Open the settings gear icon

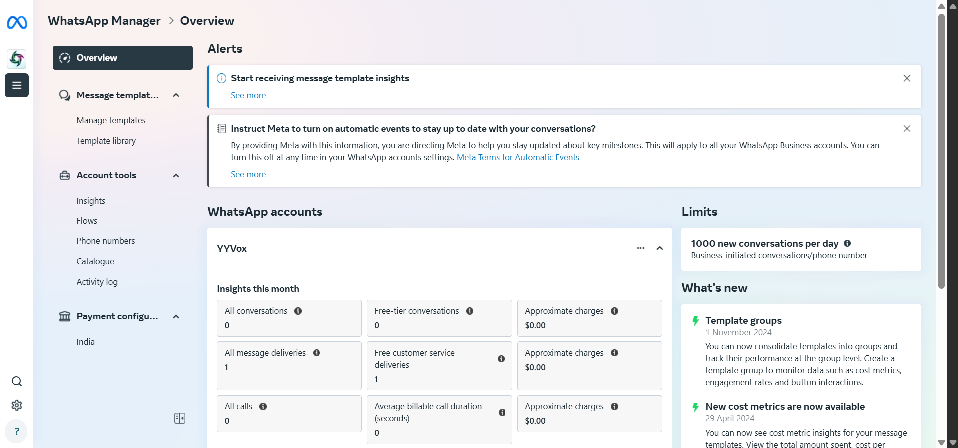coord(17,405)
